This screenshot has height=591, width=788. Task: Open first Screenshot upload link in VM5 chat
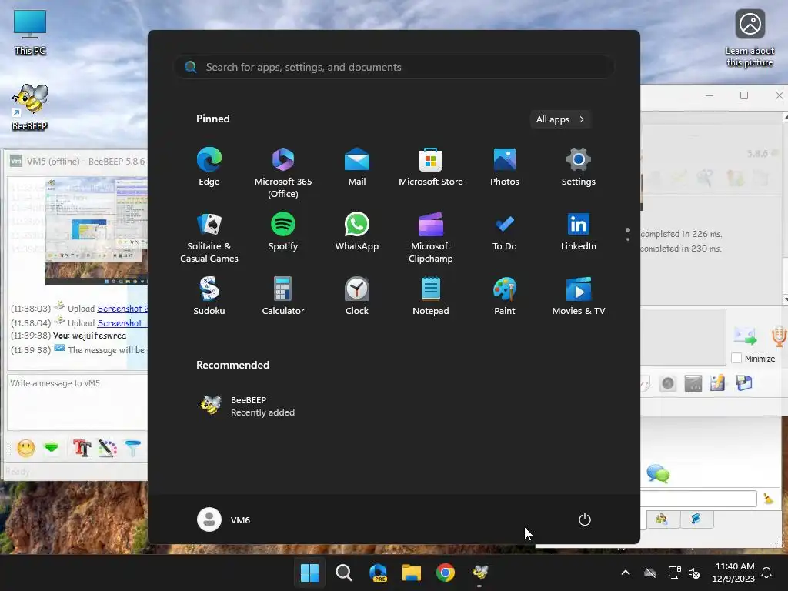pyautogui.click(x=122, y=309)
